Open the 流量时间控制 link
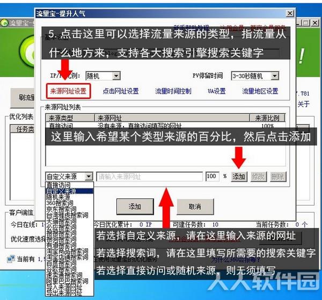Viewport: 322px width, 300px height. [x=173, y=91]
